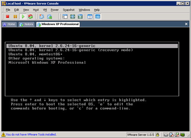Click the network adapter status icon

tap(183, 135)
